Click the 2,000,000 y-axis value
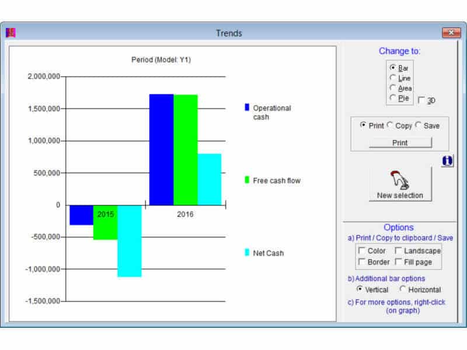This screenshot has width=467, height=350. point(44,76)
